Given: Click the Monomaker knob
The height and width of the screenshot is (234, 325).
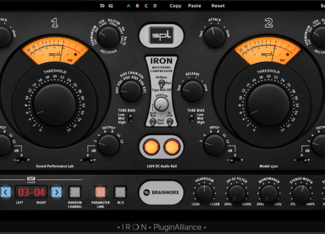Looking at the screenshot, I should (269, 194).
